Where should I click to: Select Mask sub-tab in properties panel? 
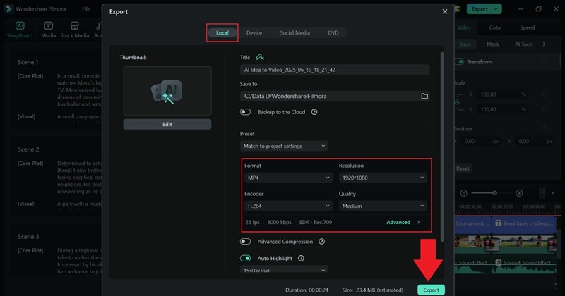tap(493, 44)
